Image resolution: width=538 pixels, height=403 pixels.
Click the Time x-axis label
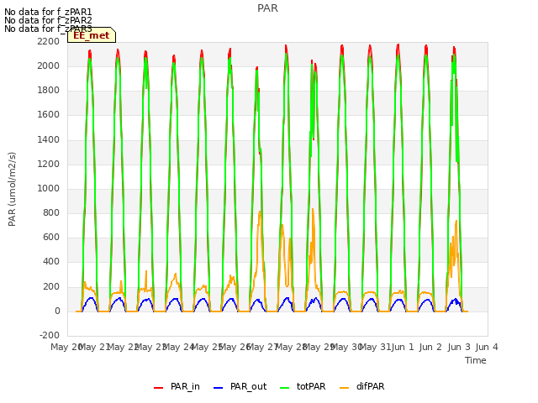pyautogui.click(x=475, y=360)
